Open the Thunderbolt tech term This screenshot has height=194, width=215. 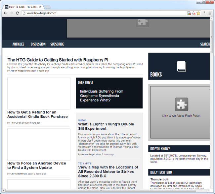tap(159, 179)
